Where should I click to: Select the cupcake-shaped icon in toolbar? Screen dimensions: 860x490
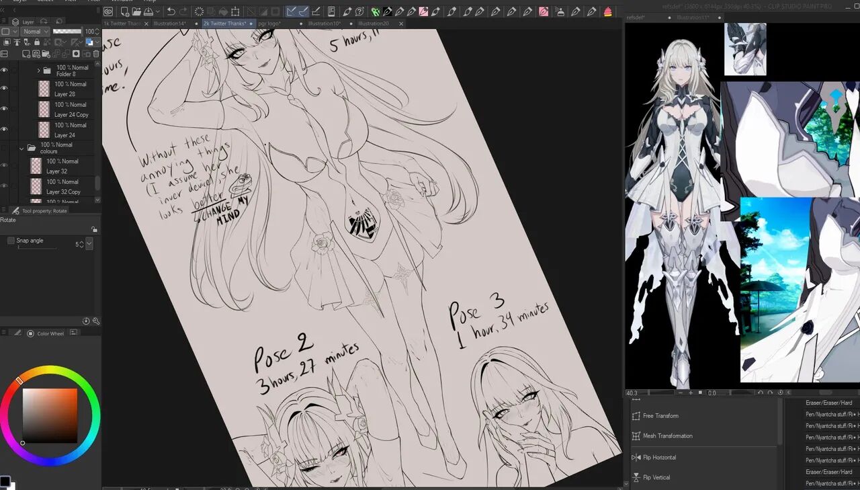click(x=608, y=11)
